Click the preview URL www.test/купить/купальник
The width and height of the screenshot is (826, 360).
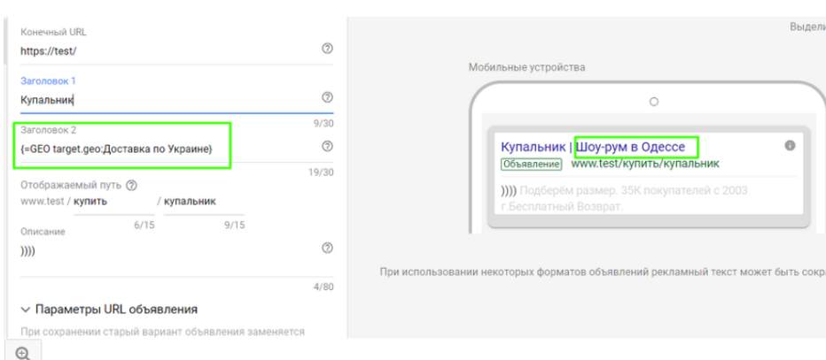(x=645, y=164)
